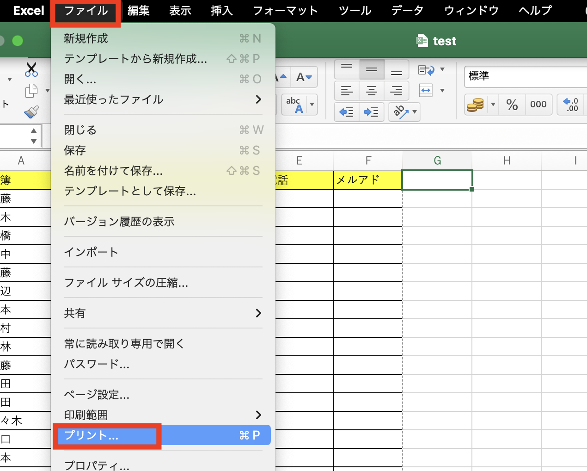The height and width of the screenshot is (471, 587).
Task: Open the text orientation dropdown arrow
Action: click(414, 112)
